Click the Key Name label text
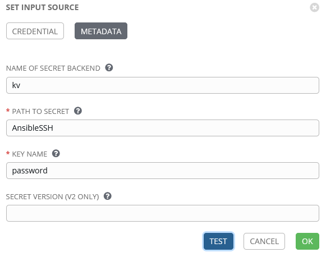326x257 pixels. point(30,154)
